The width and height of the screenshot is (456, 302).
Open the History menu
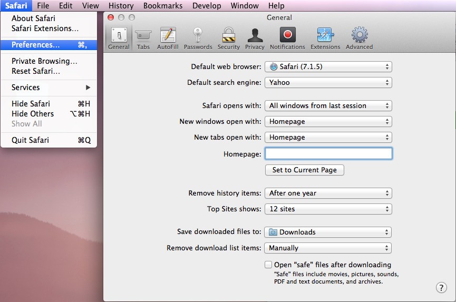pos(121,5)
